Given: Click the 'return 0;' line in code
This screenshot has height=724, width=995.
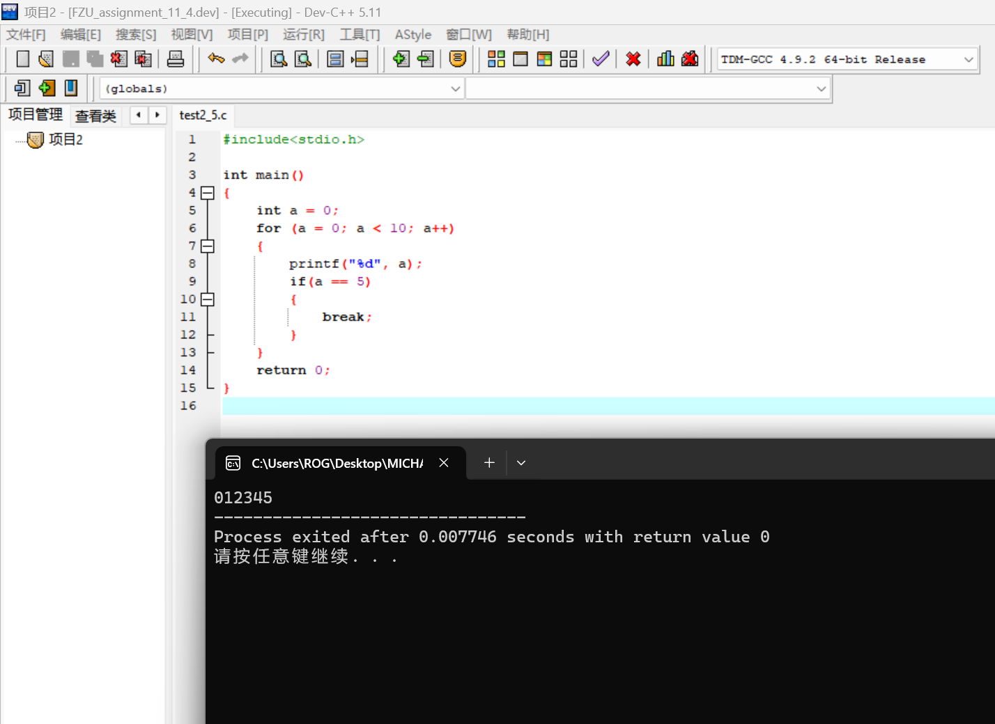Looking at the screenshot, I should click(293, 370).
